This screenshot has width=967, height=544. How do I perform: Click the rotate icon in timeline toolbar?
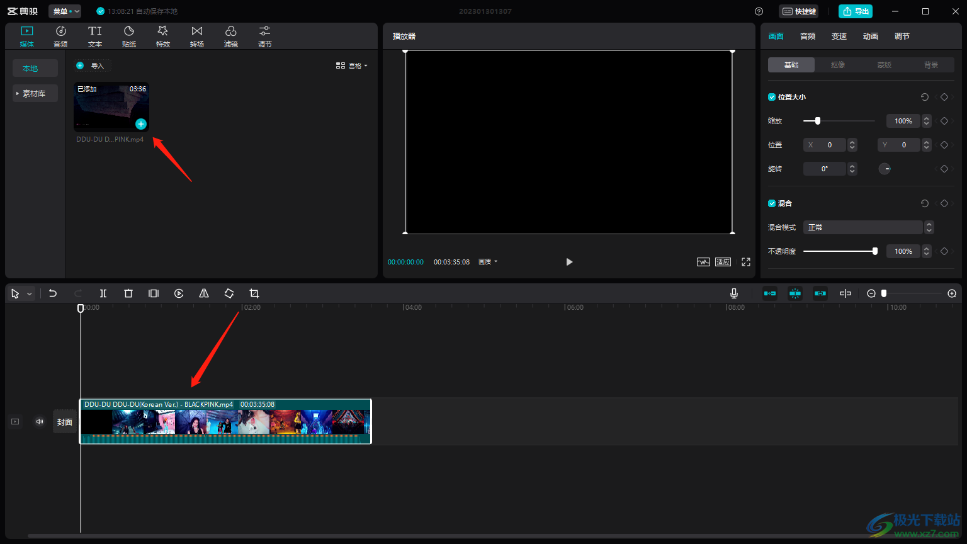pyautogui.click(x=229, y=293)
